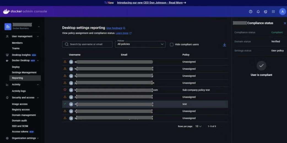Open Access tokens
287x143 pixels.
[x=20, y=132]
